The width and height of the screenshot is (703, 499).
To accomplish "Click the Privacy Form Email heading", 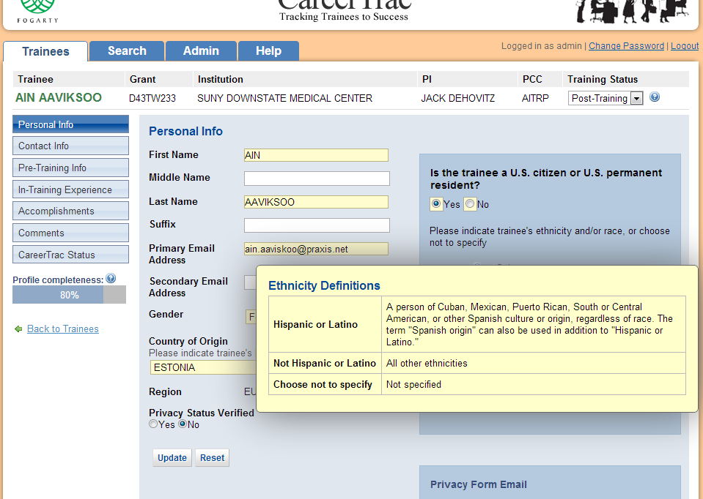I will click(x=479, y=484).
